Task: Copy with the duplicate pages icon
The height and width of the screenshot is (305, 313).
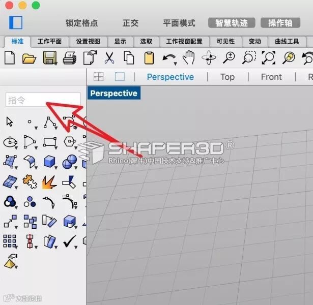Action: pyautogui.click(x=129, y=57)
